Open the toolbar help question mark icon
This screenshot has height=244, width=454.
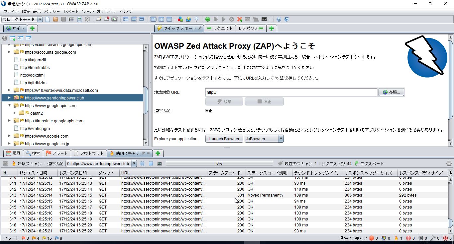click(x=279, y=20)
